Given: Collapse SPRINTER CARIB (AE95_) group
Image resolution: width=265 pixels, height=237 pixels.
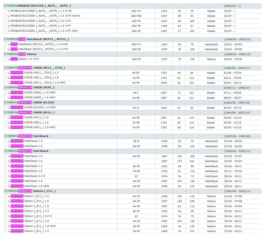Looking at the screenshot, I should (x=5, y=88).
